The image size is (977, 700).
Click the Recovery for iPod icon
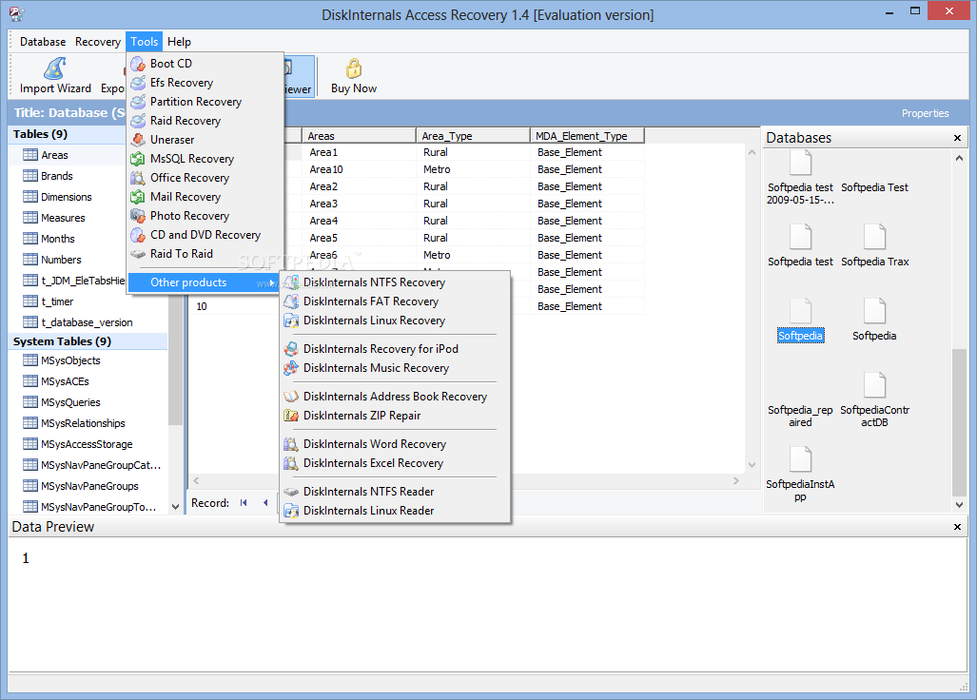291,349
